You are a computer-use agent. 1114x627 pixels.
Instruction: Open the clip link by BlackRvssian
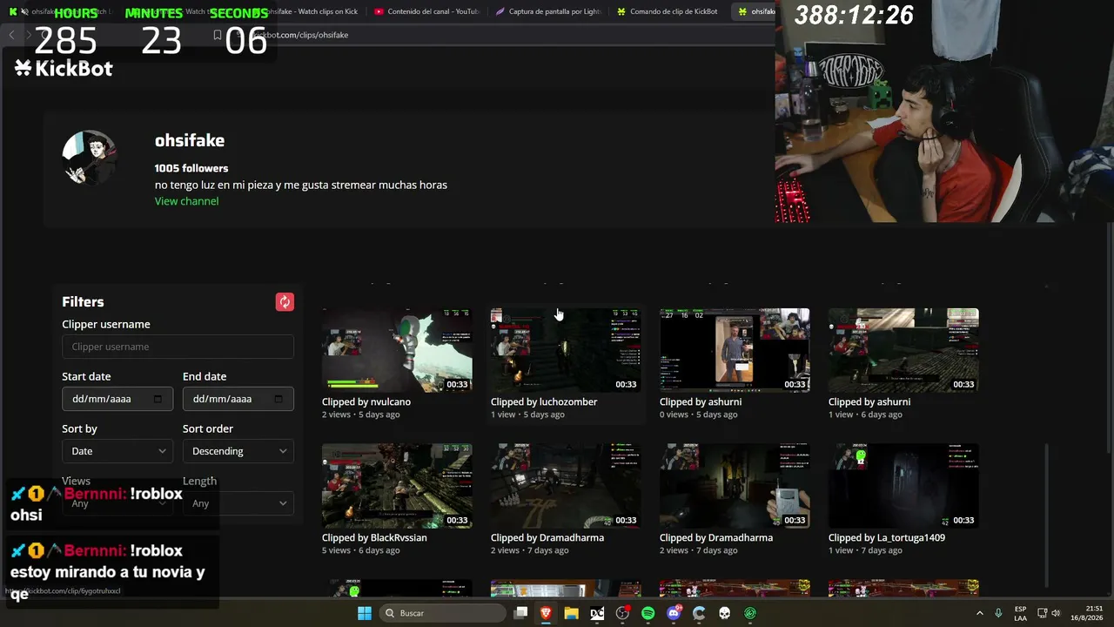(x=374, y=537)
